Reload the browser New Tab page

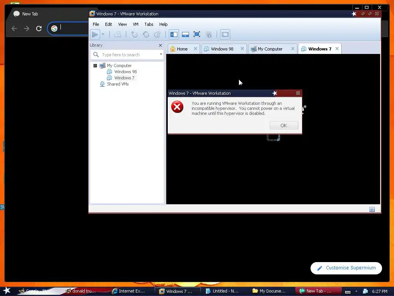(x=39, y=29)
